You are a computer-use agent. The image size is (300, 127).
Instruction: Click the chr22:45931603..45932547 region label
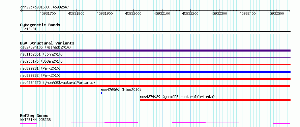tap(44, 7)
